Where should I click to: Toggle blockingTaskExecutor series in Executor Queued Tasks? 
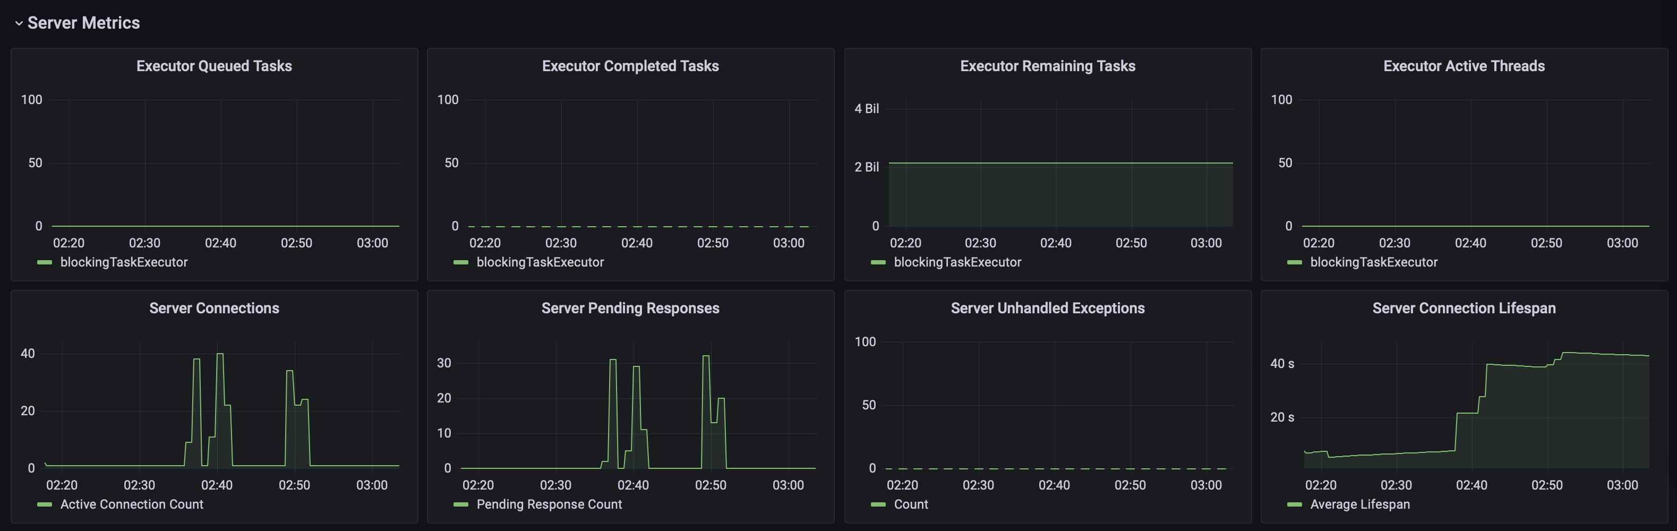tap(124, 262)
